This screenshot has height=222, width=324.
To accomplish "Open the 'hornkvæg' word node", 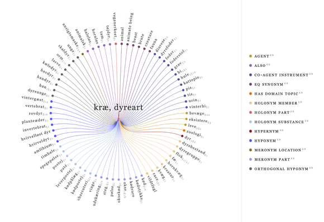I will (x=175, y=171).
